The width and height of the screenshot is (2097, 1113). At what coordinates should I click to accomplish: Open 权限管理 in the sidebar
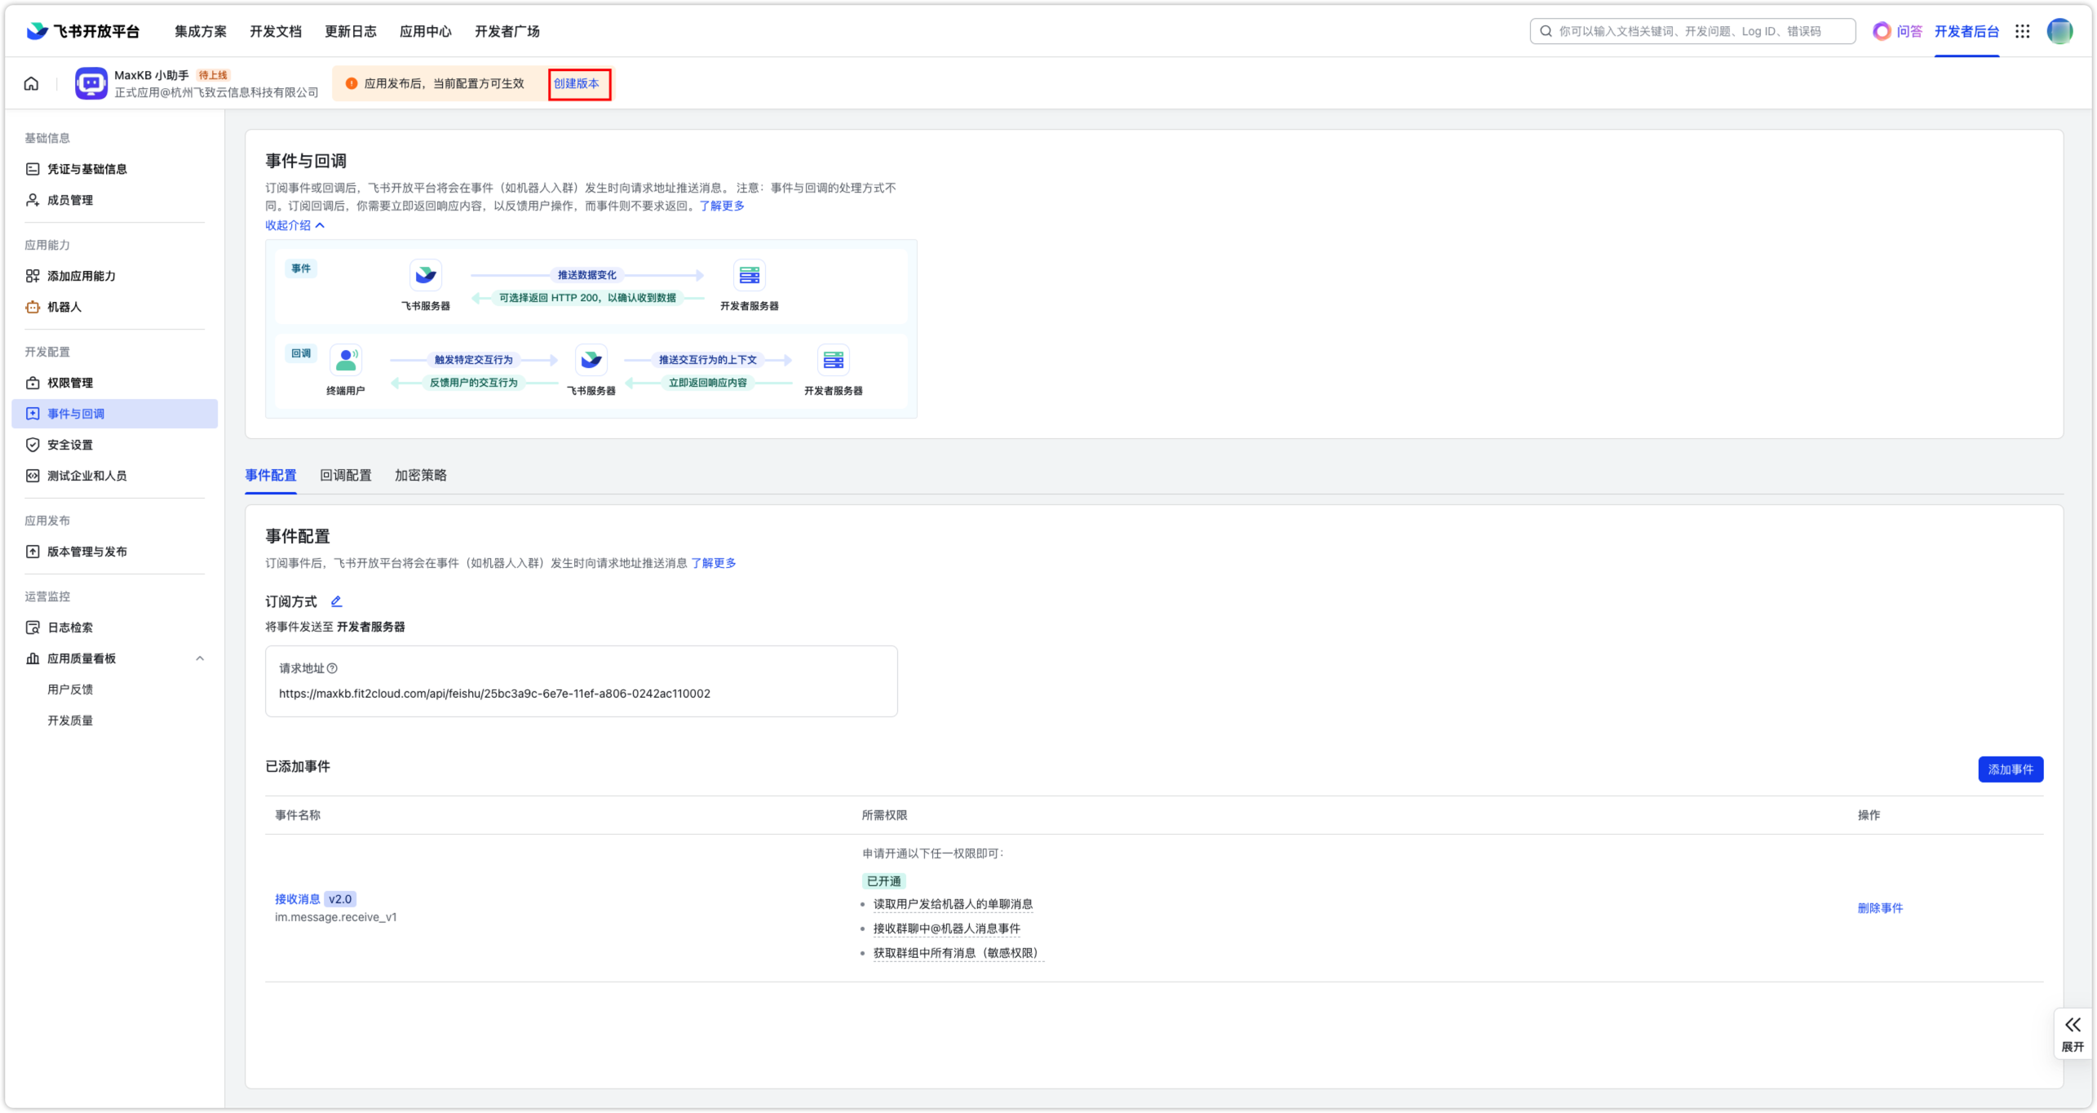(x=70, y=383)
